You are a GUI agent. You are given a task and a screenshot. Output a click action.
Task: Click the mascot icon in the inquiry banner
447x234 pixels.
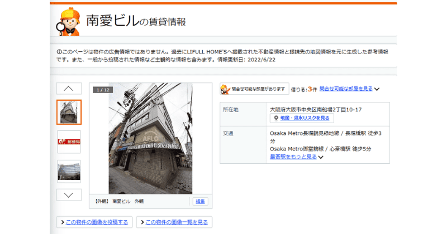225,89
